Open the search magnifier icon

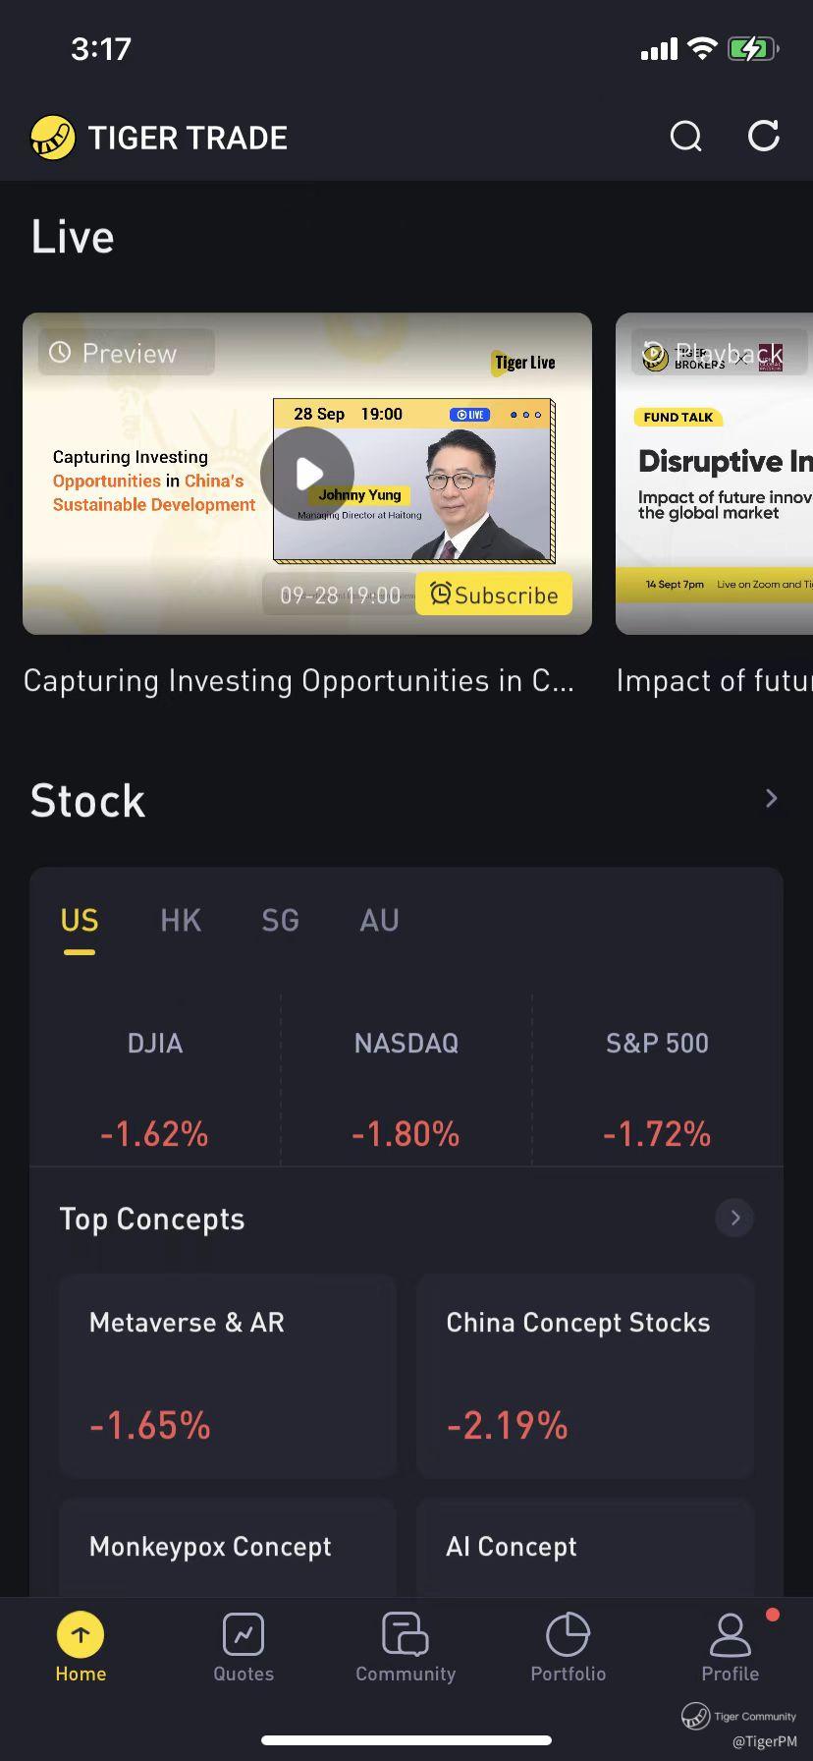(685, 137)
